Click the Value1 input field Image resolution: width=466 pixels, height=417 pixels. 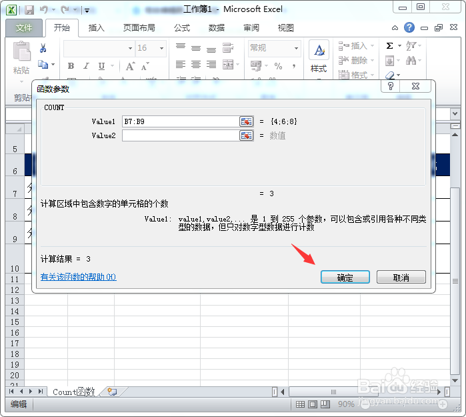(x=181, y=121)
